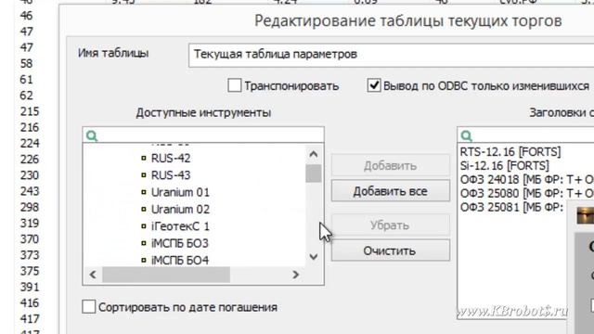Click value 391 in background table
This screenshot has height=334, width=594.
(x=30, y=287)
